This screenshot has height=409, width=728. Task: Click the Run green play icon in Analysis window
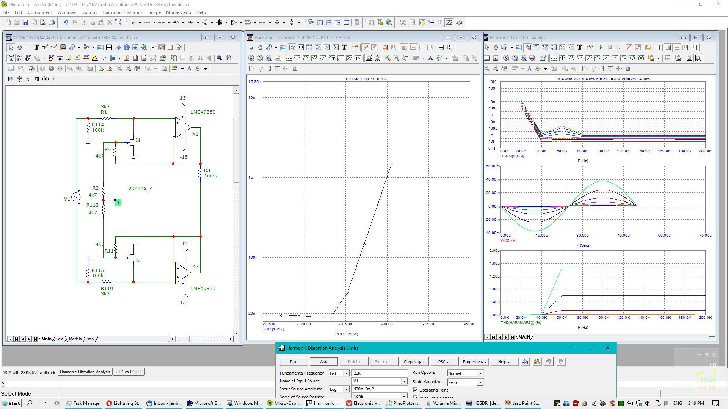click(x=601, y=47)
